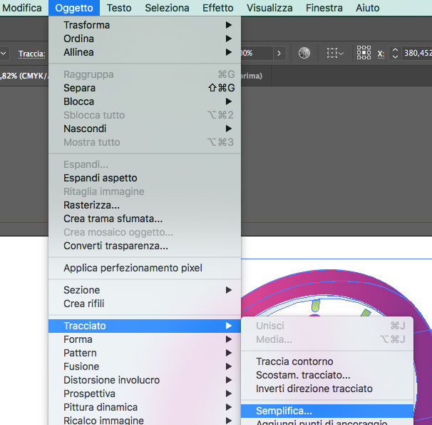432x425 pixels.
Task: Choose Crea rifili entry
Action: click(145, 304)
